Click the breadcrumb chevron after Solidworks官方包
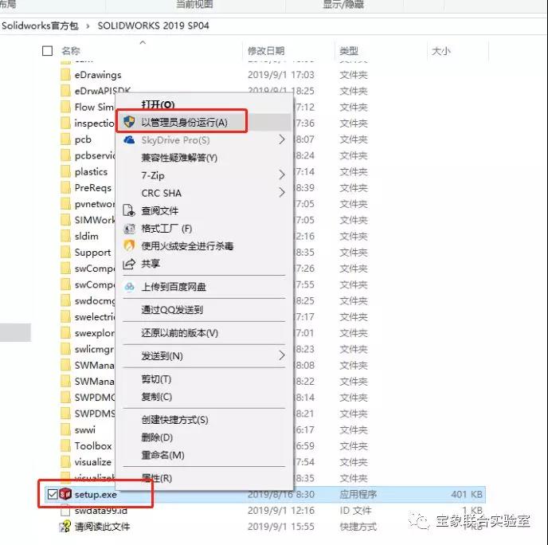Image resolution: width=548 pixels, height=545 pixels. pos(88,25)
